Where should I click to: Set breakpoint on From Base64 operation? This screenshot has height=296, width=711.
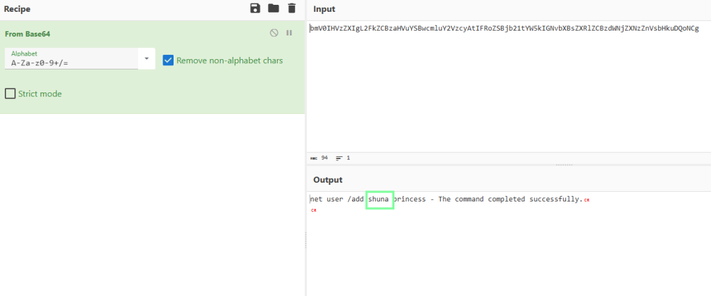(x=290, y=33)
